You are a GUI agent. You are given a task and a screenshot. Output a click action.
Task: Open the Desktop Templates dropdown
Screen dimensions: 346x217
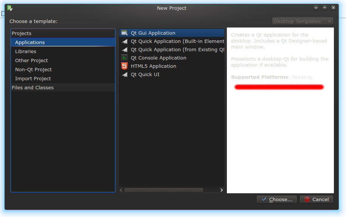(x=303, y=21)
